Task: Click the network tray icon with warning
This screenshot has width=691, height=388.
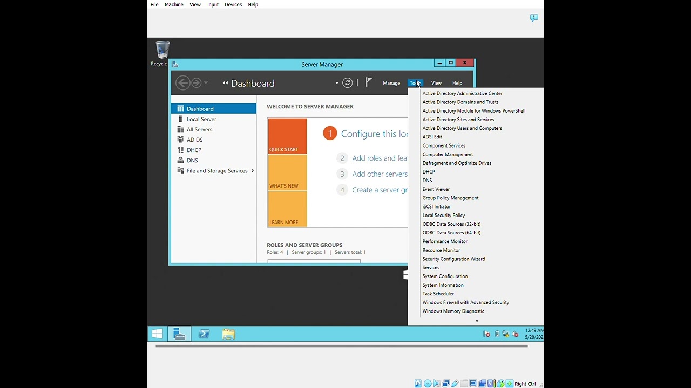Action: coord(506,334)
